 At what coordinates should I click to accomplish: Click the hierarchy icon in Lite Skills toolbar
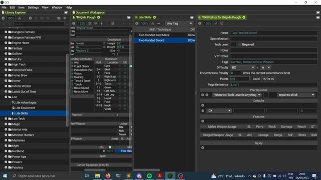pos(153,23)
